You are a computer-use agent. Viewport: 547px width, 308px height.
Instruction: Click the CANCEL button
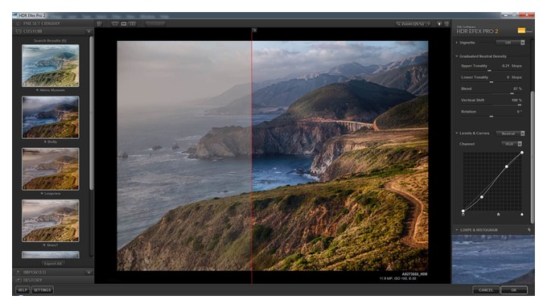pyautogui.click(x=486, y=290)
